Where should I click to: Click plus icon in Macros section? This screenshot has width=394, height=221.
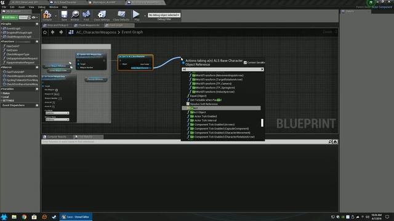[37, 67]
